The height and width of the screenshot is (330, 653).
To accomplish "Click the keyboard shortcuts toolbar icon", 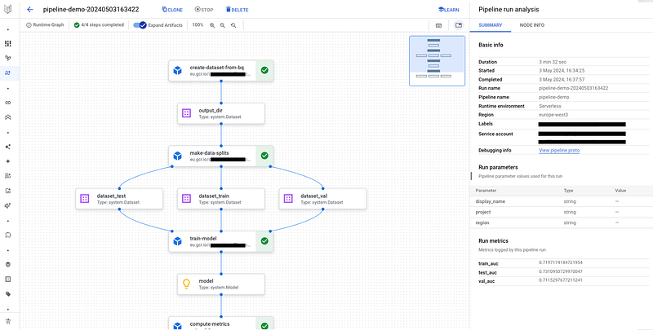I will point(438,25).
